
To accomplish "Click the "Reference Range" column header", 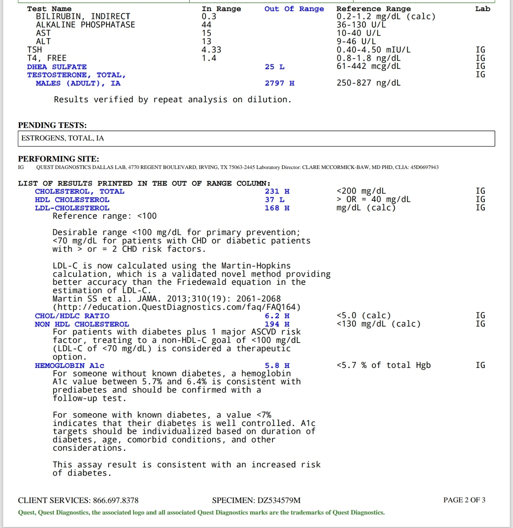I will (x=373, y=9).
